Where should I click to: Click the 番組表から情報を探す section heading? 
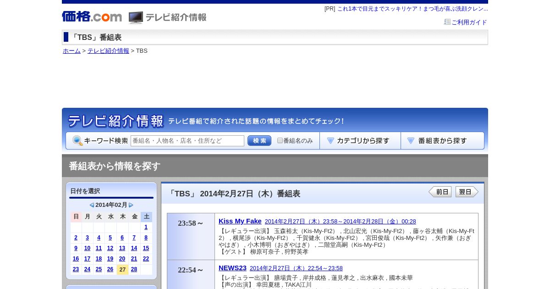coord(115,166)
